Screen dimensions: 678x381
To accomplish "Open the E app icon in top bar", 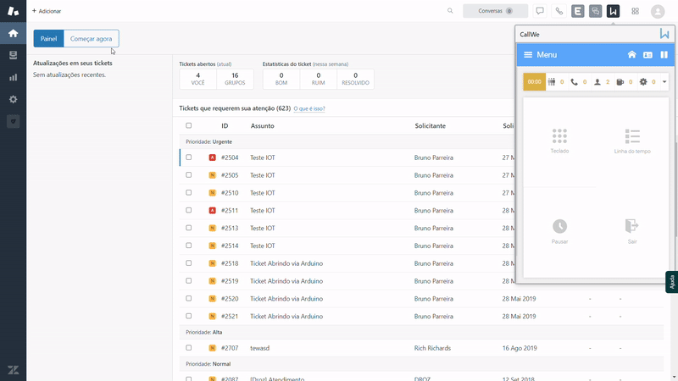I will pyautogui.click(x=578, y=11).
